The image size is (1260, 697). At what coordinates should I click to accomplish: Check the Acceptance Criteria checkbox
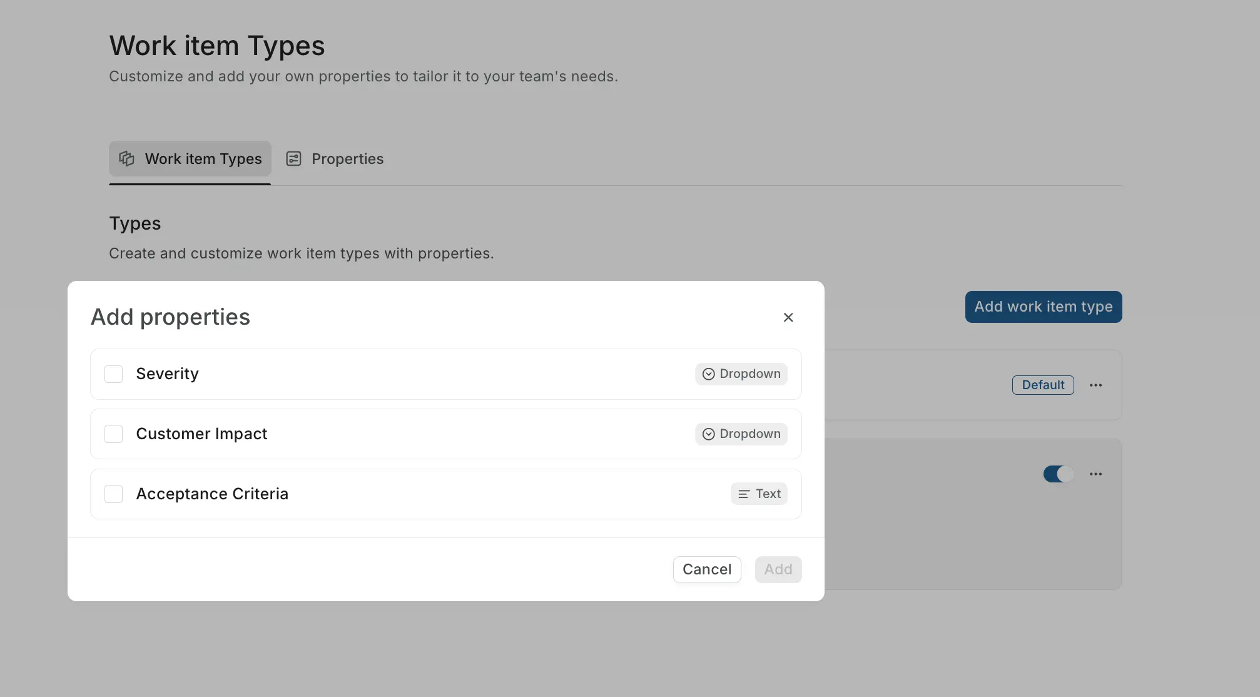pyautogui.click(x=113, y=494)
